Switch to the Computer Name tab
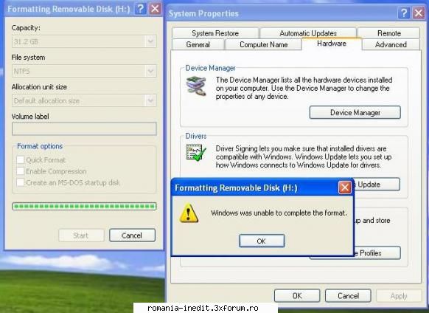The height and width of the screenshot is (313, 429). point(263,44)
